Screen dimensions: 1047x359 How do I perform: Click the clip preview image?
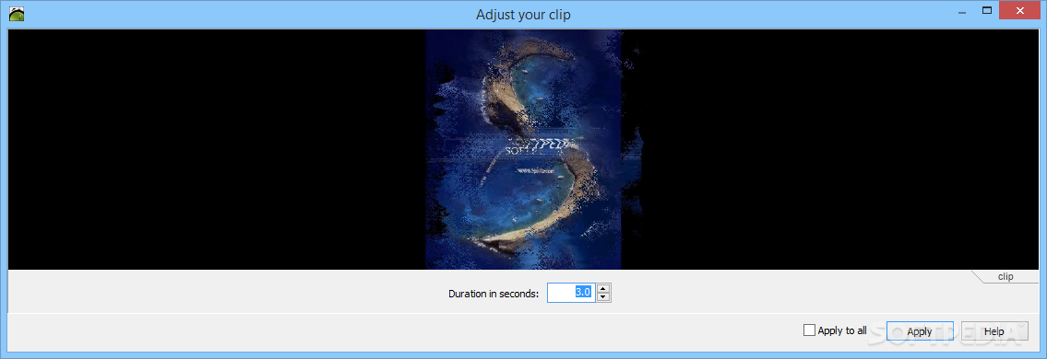pyautogui.click(x=524, y=149)
